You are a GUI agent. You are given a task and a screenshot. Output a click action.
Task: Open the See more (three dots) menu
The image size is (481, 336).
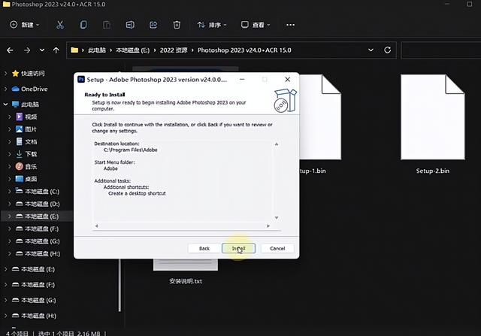point(290,25)
